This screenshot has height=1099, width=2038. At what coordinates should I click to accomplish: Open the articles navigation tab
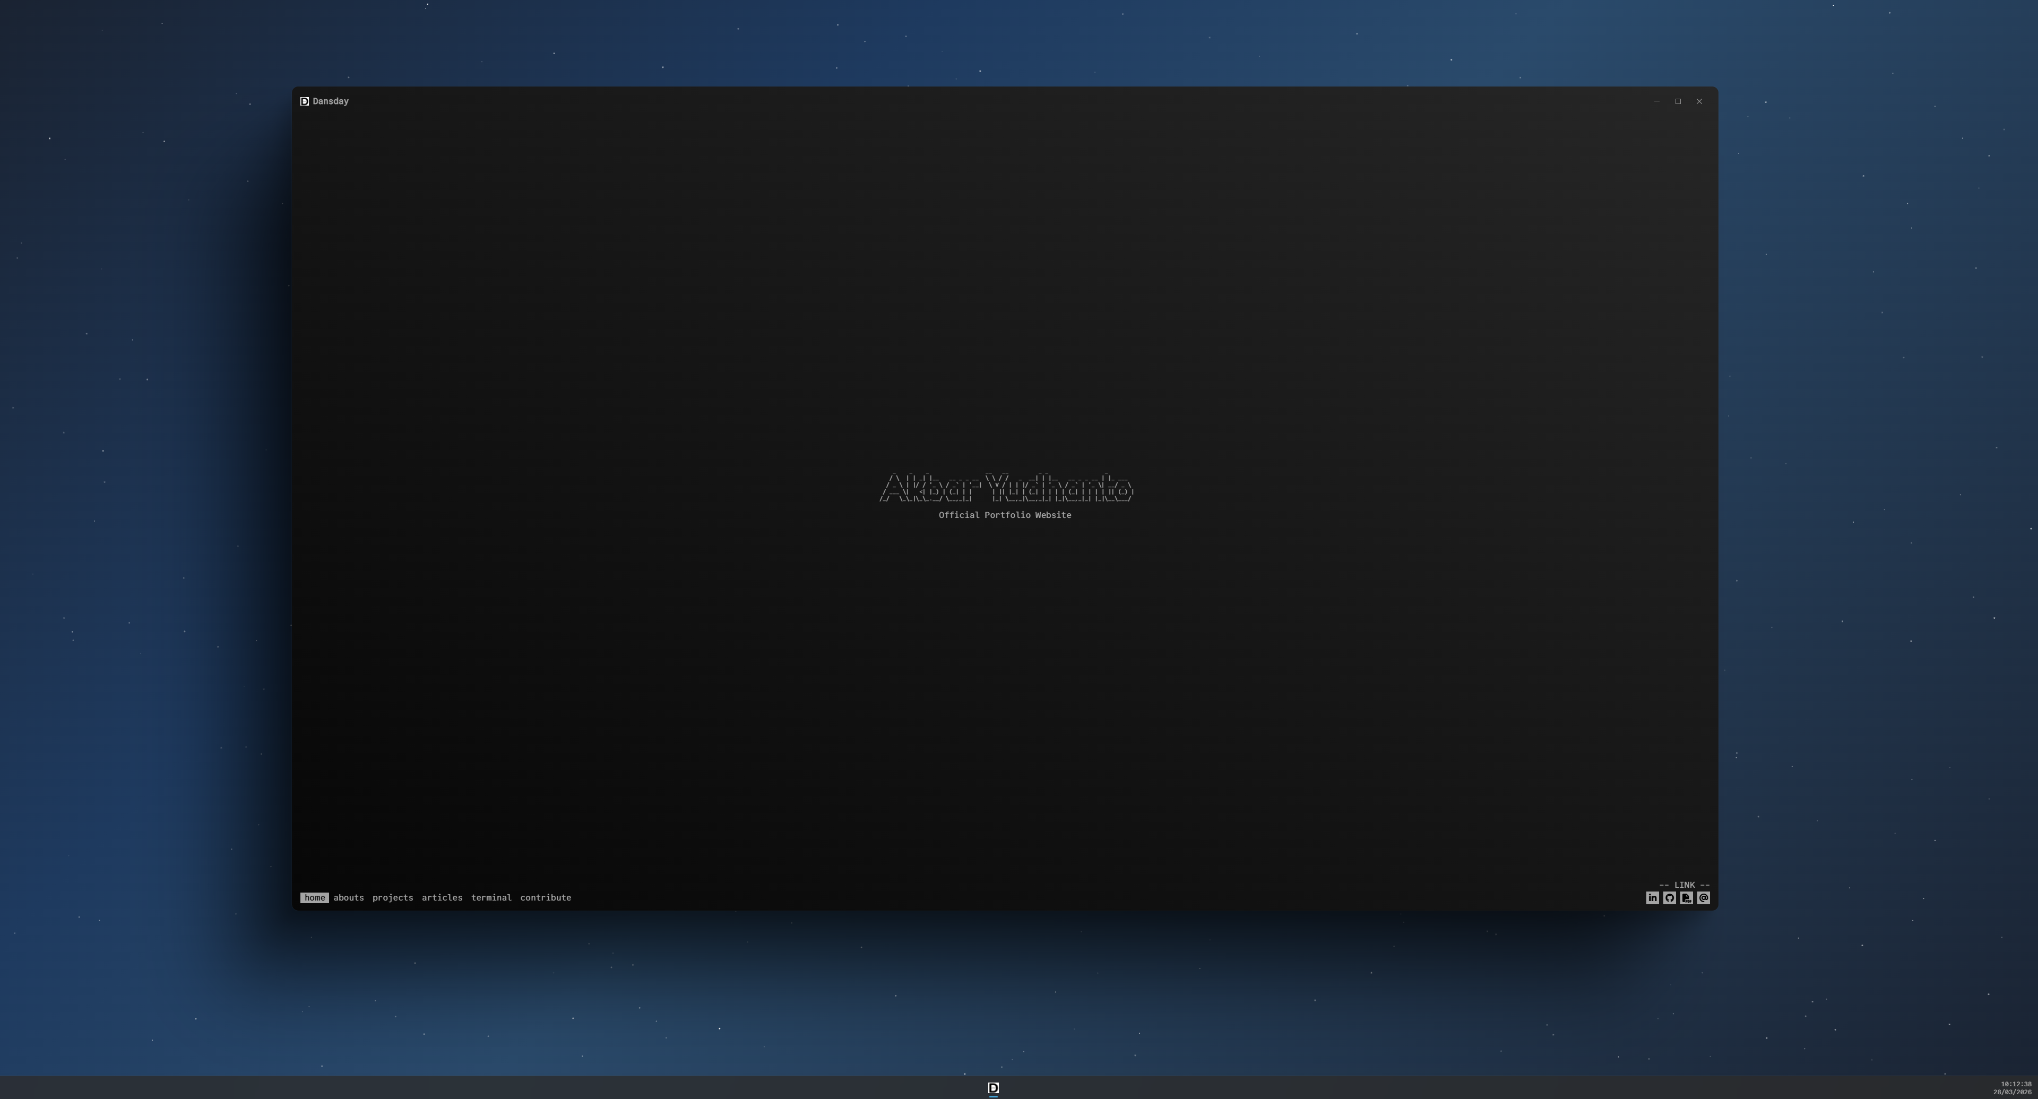point(442,898)
